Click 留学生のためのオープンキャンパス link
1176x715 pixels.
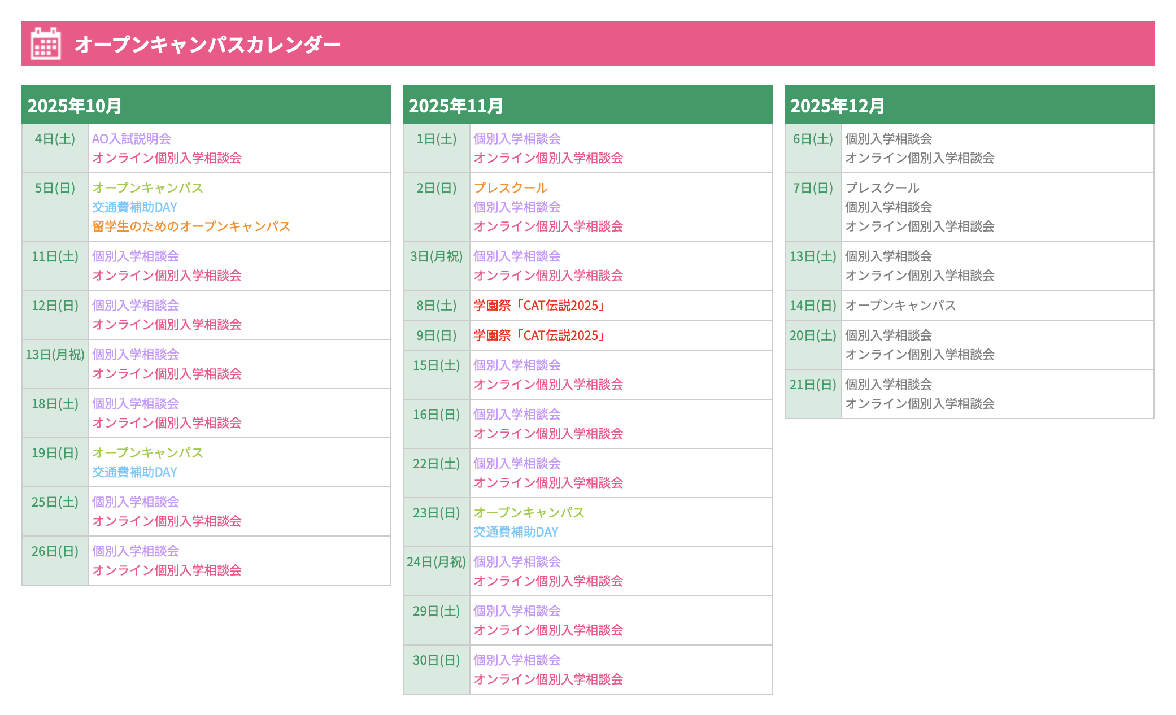point(190,226)
